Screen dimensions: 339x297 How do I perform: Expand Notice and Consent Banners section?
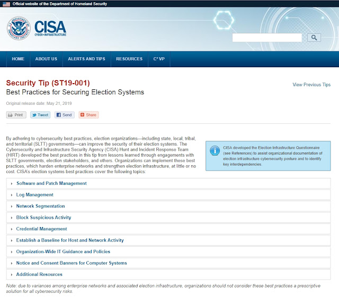tap(168, 263)
